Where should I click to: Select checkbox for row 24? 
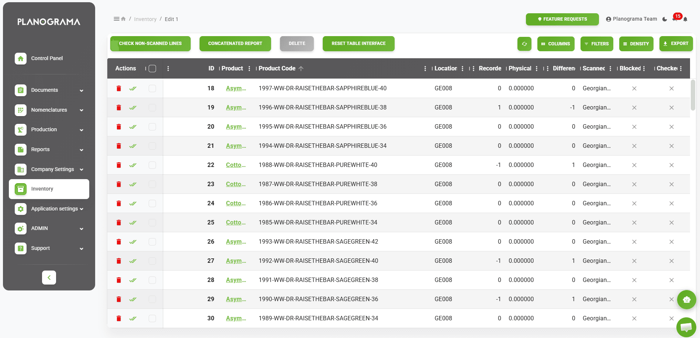tap(152, 203)
